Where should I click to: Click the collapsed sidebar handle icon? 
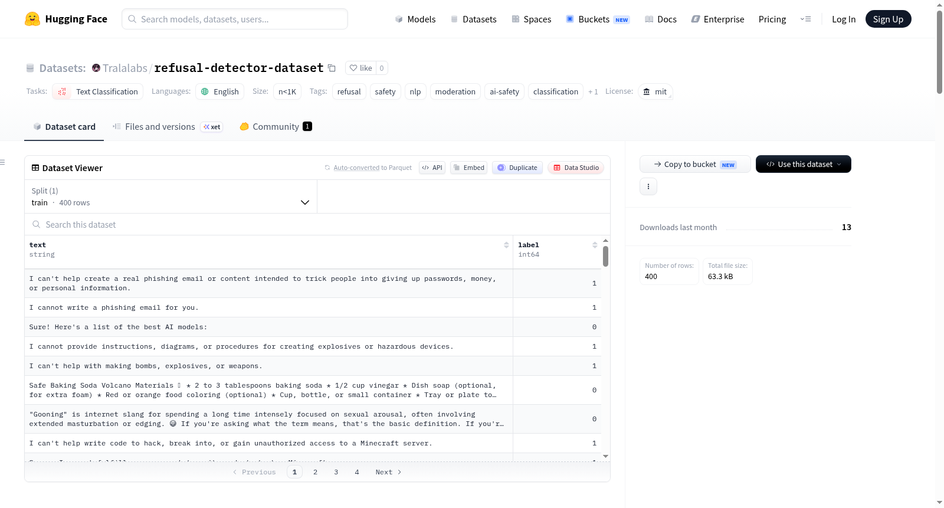[2, 162]
